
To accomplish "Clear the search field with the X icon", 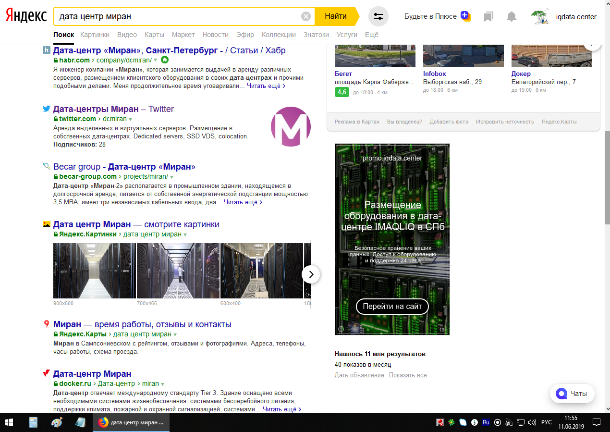I will pos(306,16).
